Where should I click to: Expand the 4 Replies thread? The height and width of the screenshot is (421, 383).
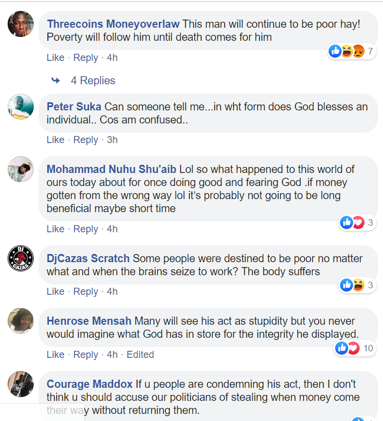(93, 81)
